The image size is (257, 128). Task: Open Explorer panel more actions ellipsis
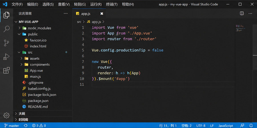66,14
